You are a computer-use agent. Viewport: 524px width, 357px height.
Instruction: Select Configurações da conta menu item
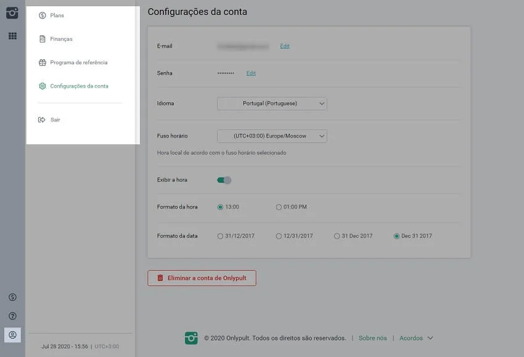(79, 86)
